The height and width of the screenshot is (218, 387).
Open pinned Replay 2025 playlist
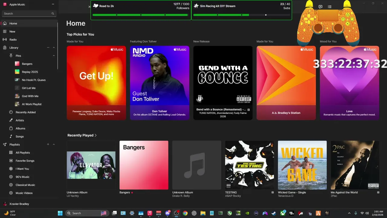(x=29, y=72)
